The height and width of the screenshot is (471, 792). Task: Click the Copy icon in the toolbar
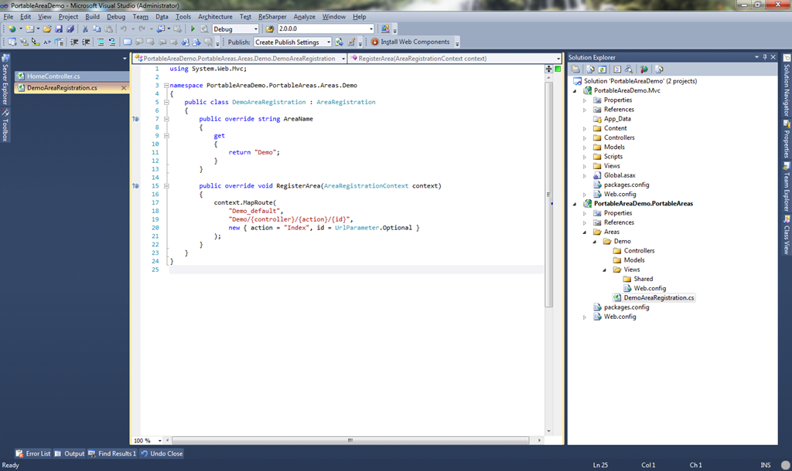[97, 29]
